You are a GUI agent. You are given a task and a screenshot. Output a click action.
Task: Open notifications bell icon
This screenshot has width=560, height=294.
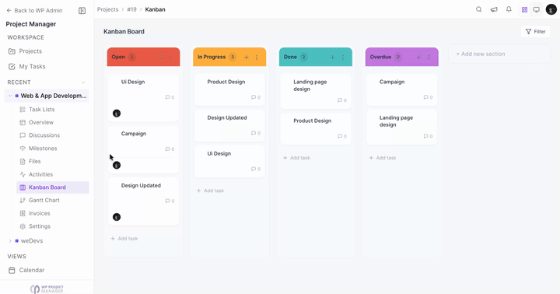pos(509,9)
